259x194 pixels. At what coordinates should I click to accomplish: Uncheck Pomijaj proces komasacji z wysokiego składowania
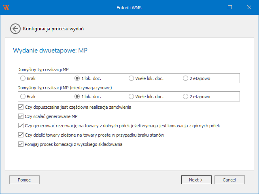(x=21, y=144)
